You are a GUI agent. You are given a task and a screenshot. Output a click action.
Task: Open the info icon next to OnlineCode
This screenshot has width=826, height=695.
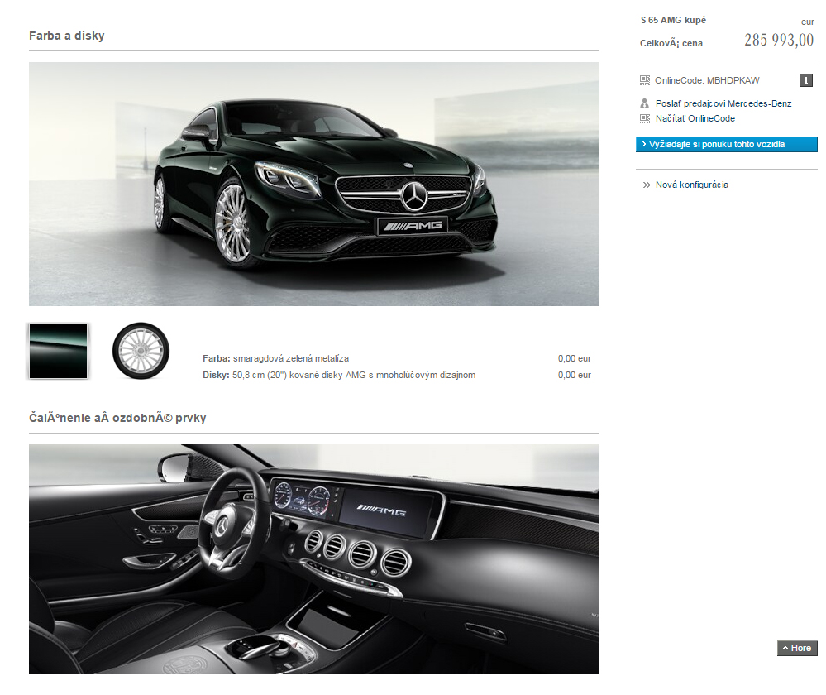(806, 80)
